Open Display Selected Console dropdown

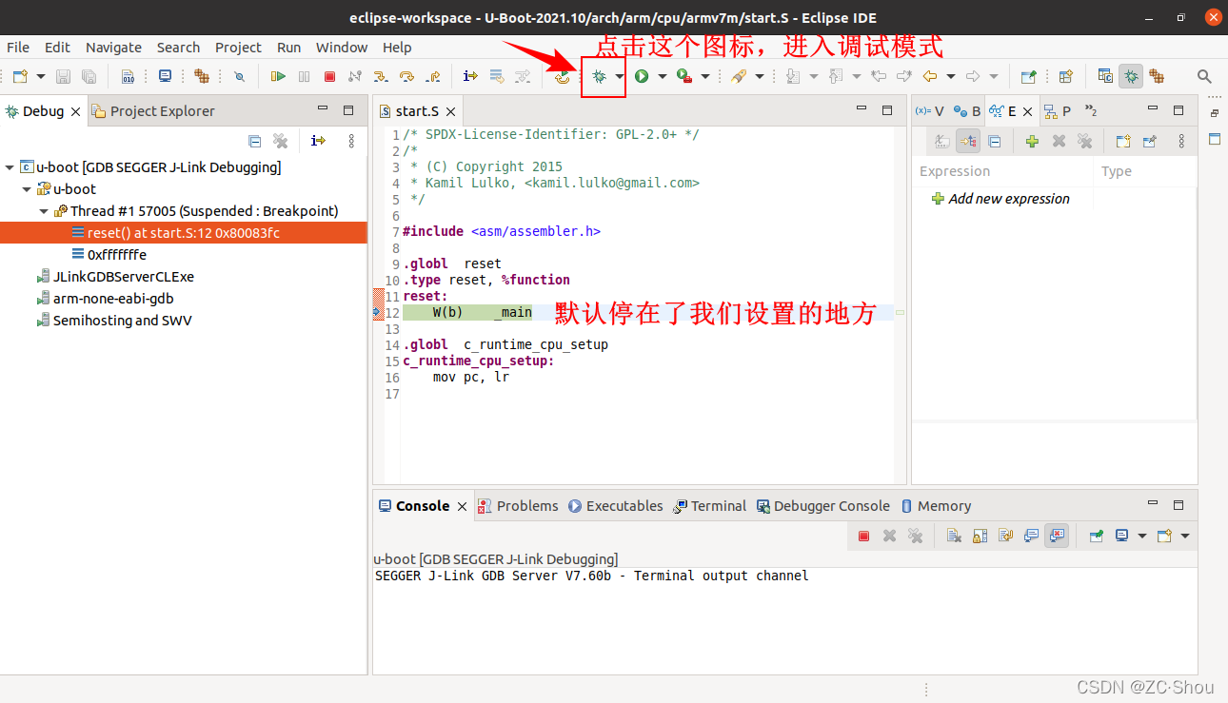(1142, 536)
